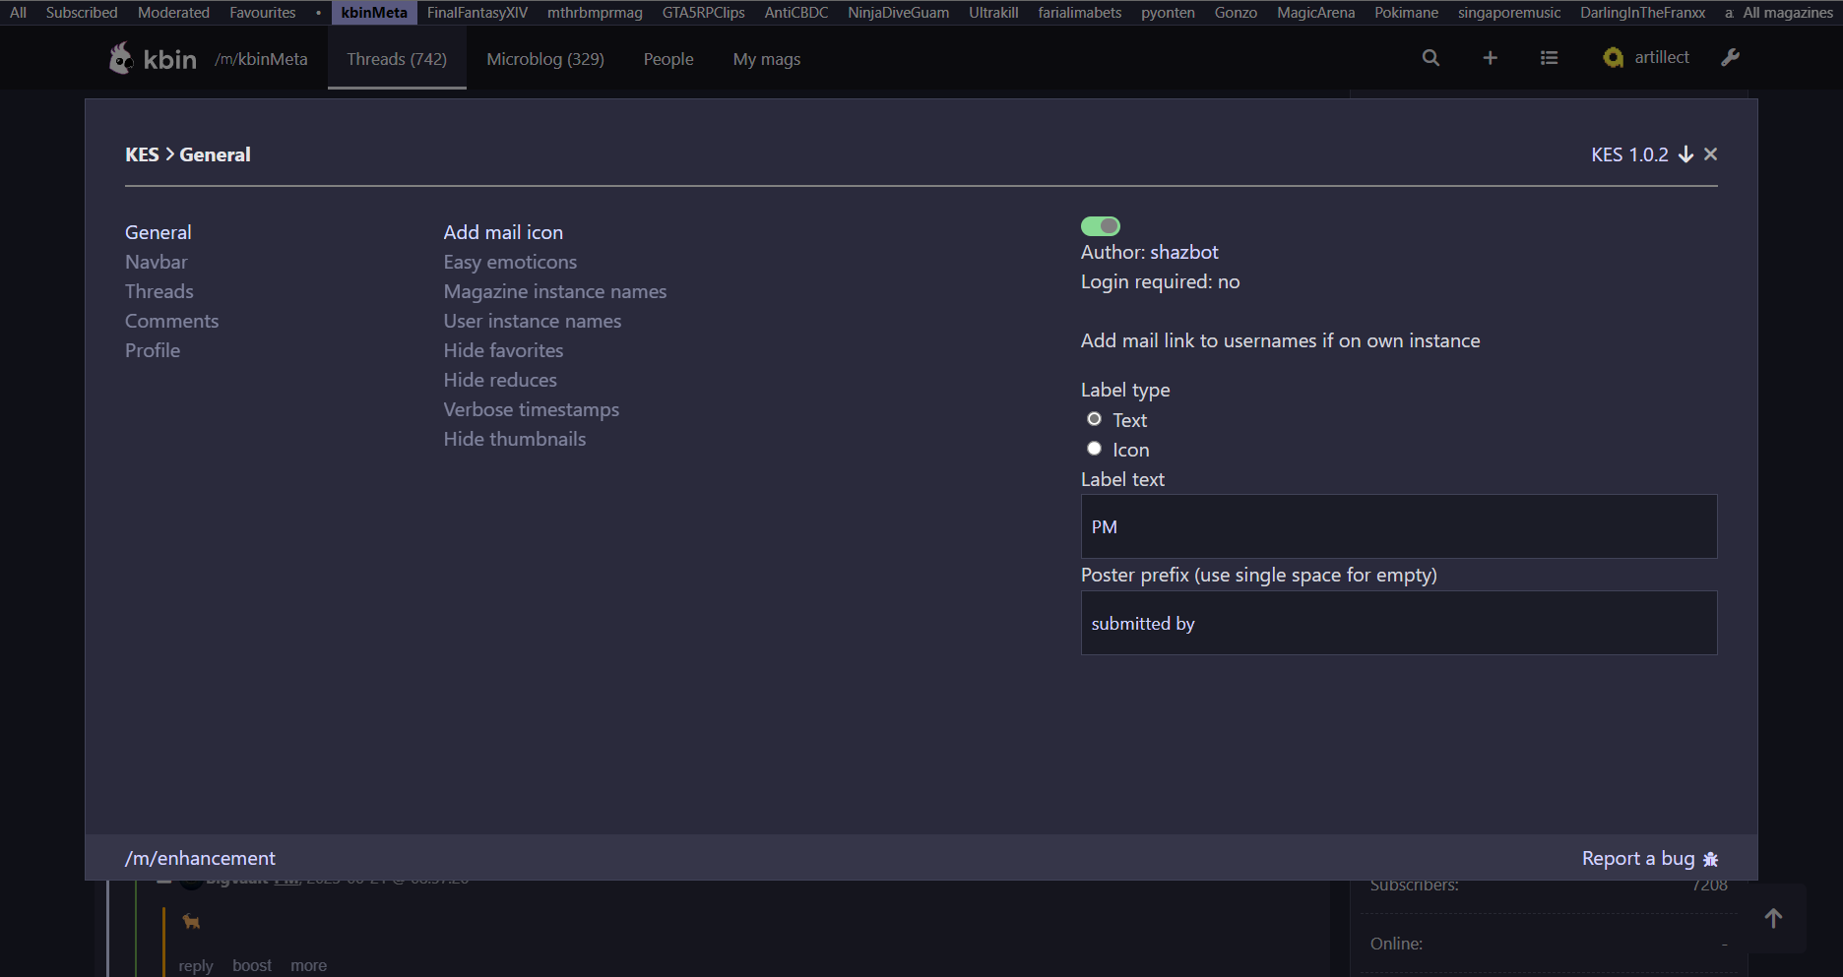This screenshot has width=1843, height=977.
Task: Open the Threads settings category
Action: tap(159, 291)
